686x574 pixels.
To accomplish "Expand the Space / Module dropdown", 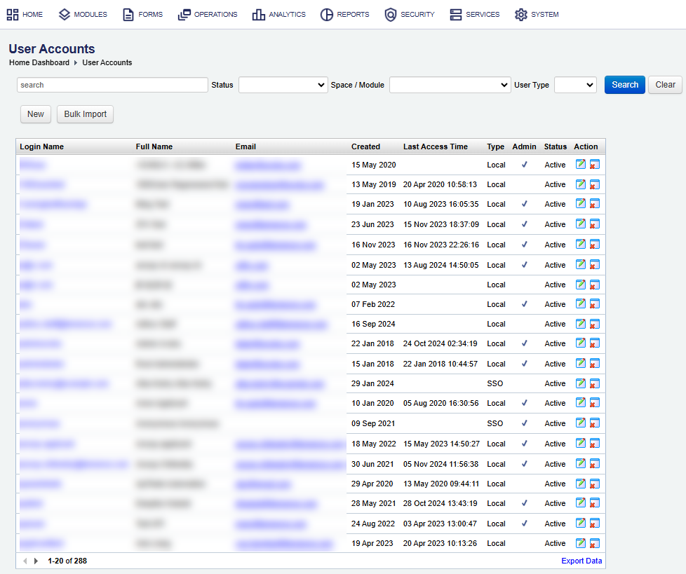I will (450, 85).
